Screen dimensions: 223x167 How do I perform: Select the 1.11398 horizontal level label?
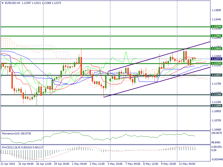216,95
